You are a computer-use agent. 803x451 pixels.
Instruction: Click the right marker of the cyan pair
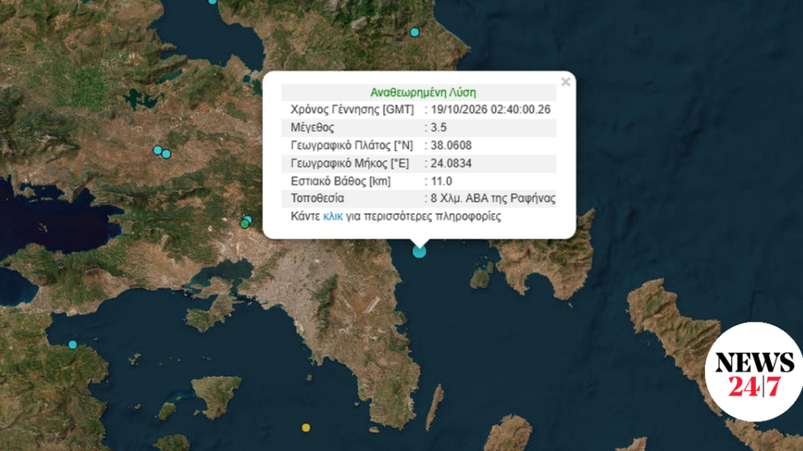pos(167,154)
